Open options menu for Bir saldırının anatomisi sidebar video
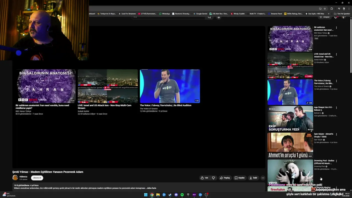 [336, 28]
